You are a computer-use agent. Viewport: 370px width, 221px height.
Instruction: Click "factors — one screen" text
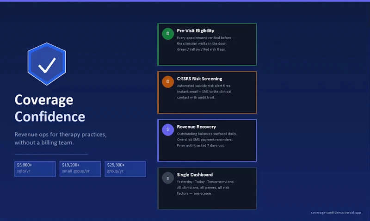(x=194, y=193)
